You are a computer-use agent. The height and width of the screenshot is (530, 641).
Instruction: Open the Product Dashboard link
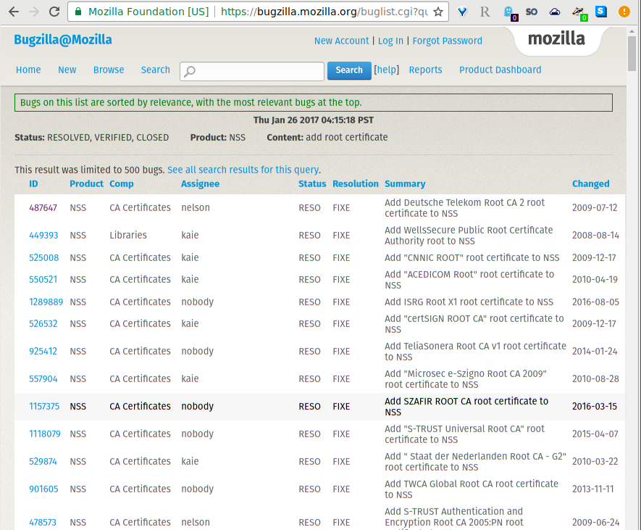pyautogui.click(x=500, y=70)
